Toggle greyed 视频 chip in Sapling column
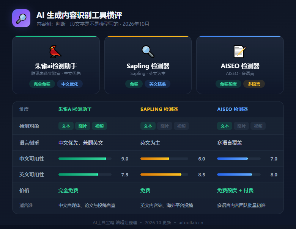Image resolution: width=296 pixels, height=229 pixels. point(181,126)
